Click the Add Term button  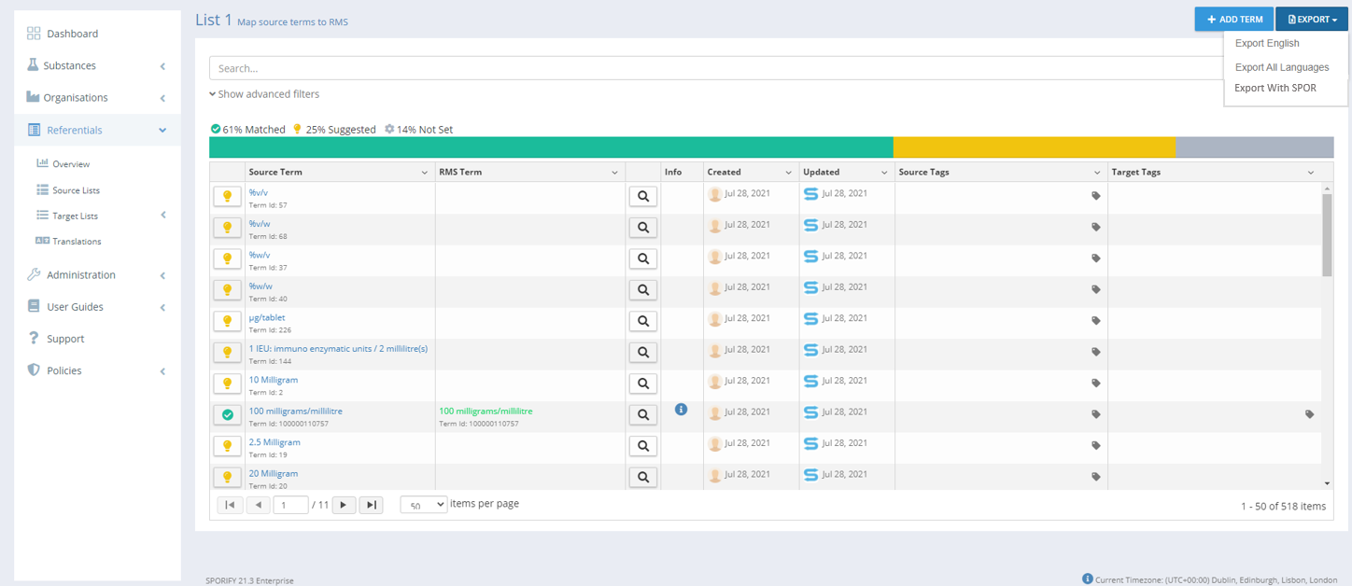pos(1233,20)
